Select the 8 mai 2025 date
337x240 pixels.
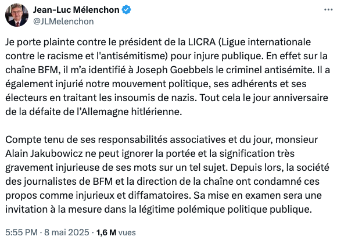67,232
